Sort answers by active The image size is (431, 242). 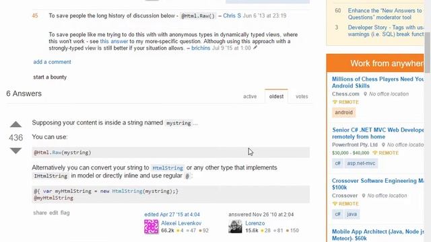(x=250, y=96)
